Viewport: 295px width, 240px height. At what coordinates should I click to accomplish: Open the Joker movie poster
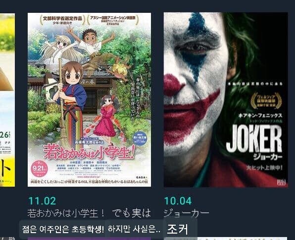[226, 100]
